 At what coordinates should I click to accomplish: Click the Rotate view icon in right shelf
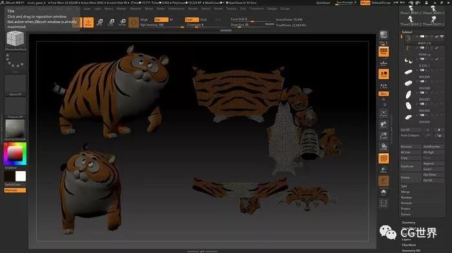coord(384,147)
